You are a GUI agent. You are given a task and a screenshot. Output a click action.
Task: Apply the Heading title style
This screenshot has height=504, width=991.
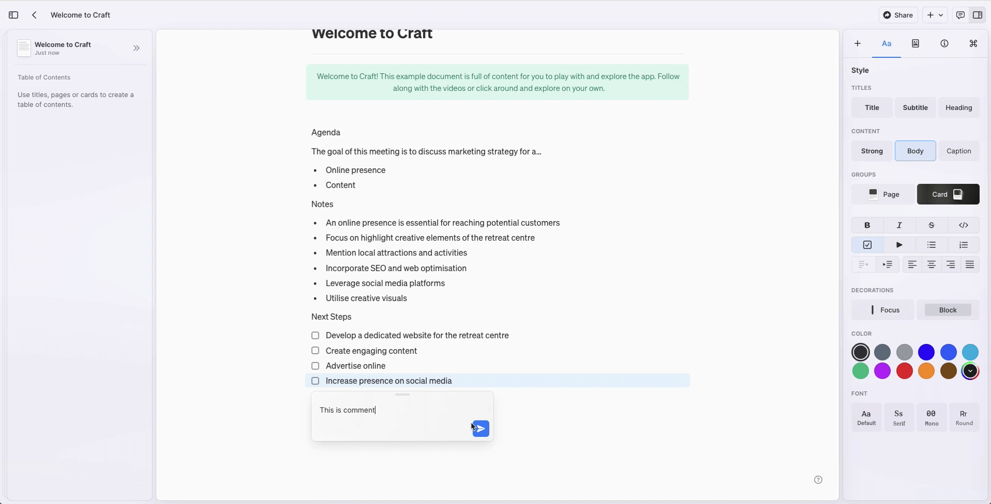pos(958,107)
